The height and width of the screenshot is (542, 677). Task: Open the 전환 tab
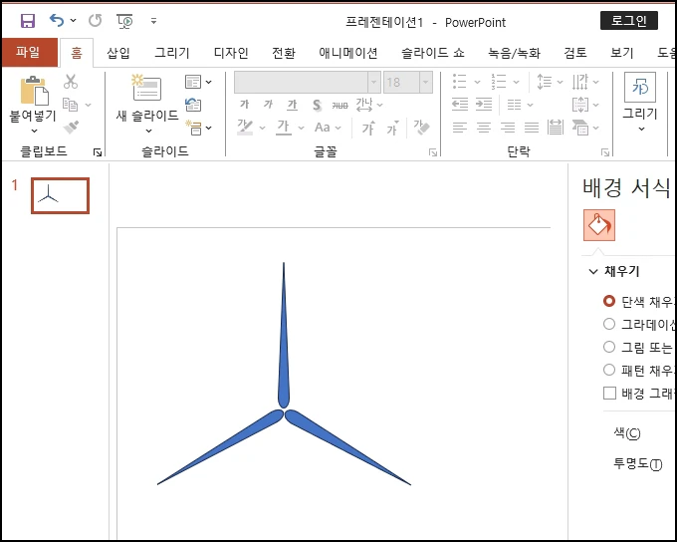[284, 53]
